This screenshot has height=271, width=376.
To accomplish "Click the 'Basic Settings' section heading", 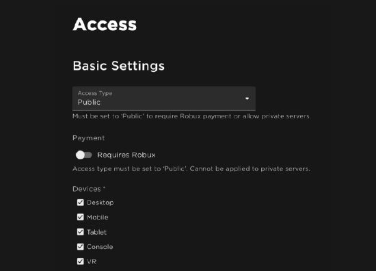I will 119,66.
